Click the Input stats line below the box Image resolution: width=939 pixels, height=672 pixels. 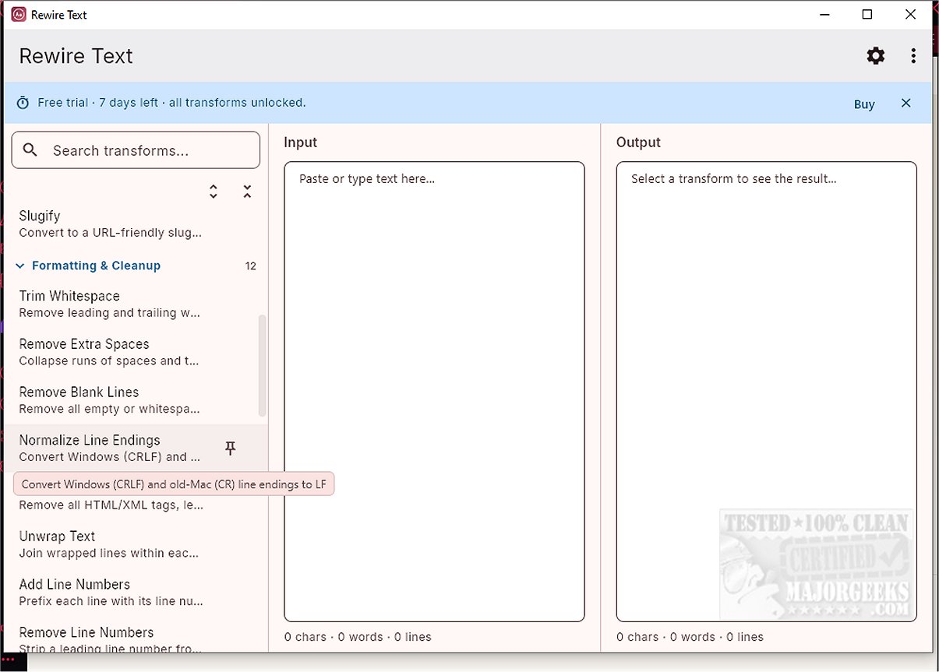[358, 637]
